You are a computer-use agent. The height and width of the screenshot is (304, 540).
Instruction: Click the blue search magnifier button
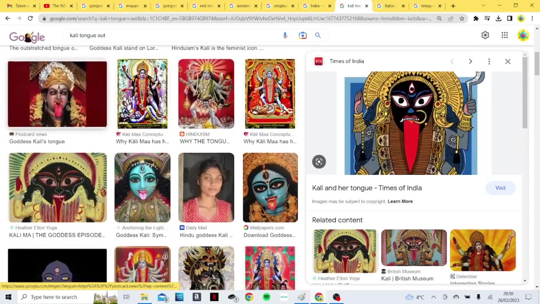[318, 35]
